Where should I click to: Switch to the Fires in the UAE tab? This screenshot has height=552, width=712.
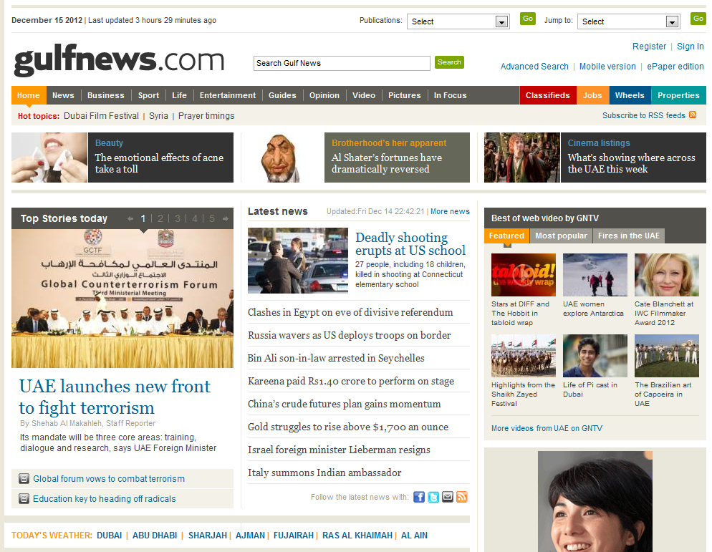click(x=628, y=236)
